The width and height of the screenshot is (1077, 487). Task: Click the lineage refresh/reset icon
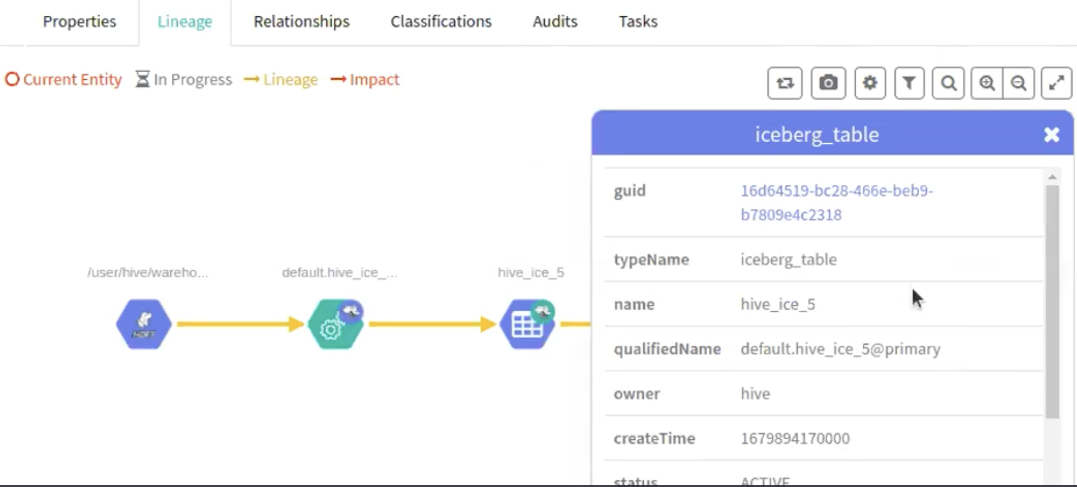pos(784,83)
